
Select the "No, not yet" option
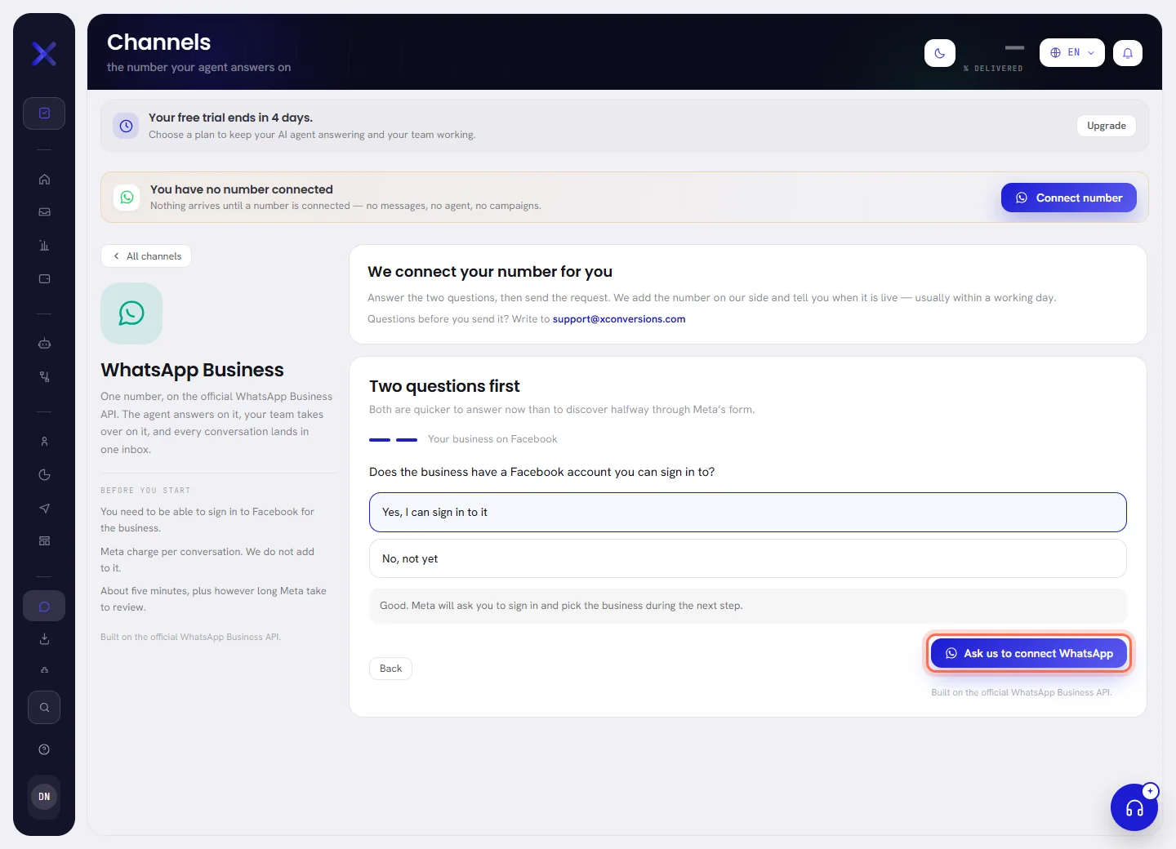pos(748,558)
